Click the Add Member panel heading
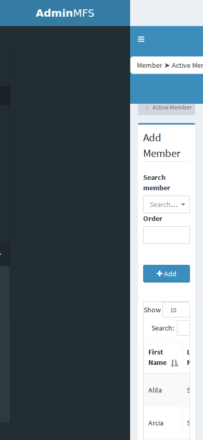 162,145
